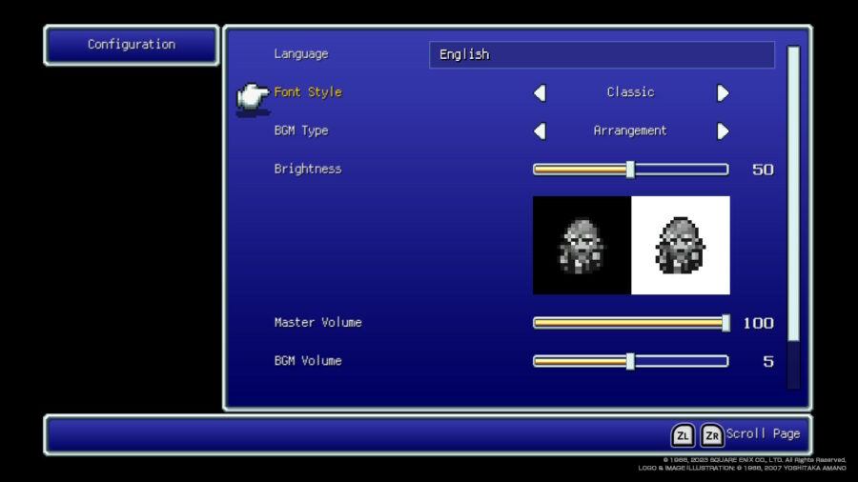Open the Language selection box showing English
The width and height of the screenshot is (858, 482).
[602, 55]
